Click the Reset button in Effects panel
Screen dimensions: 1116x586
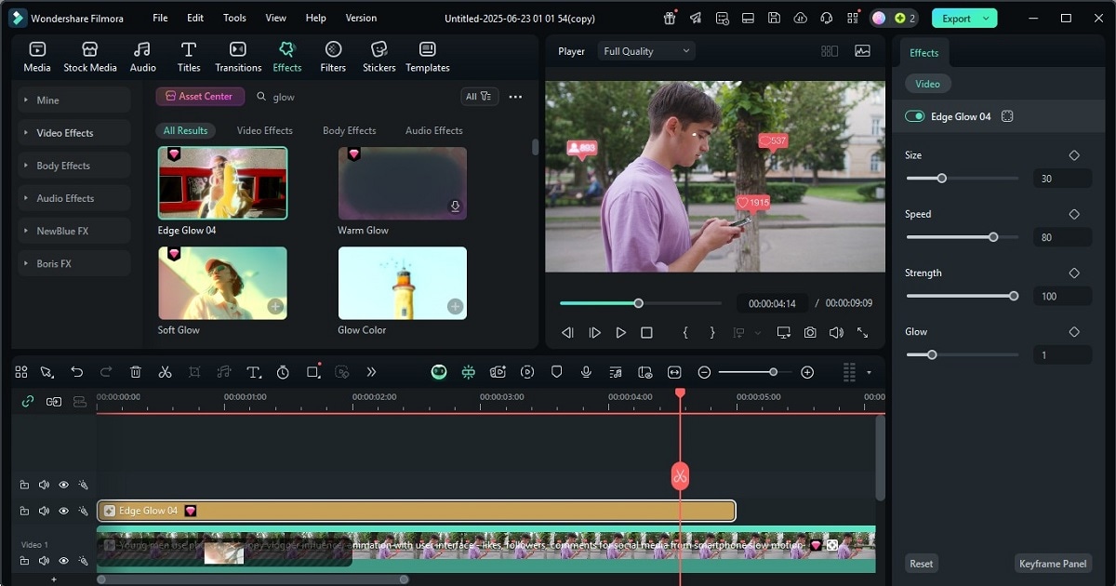tap(922, 563)
